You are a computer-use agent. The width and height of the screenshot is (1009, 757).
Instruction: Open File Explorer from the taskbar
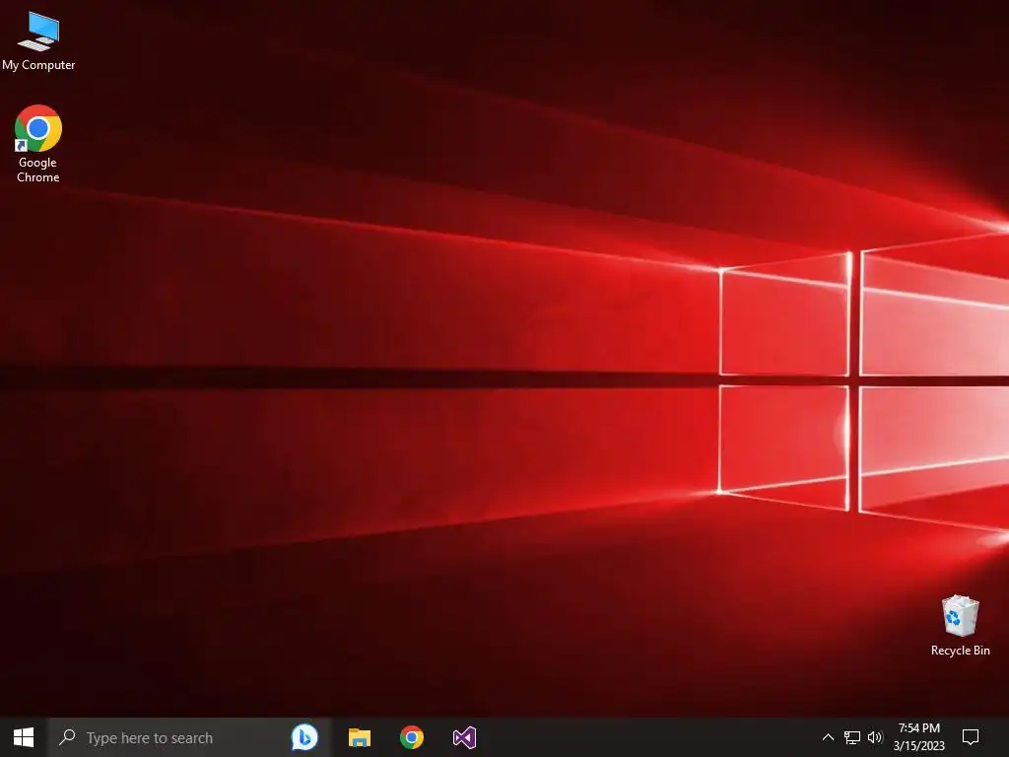point(359,737)
